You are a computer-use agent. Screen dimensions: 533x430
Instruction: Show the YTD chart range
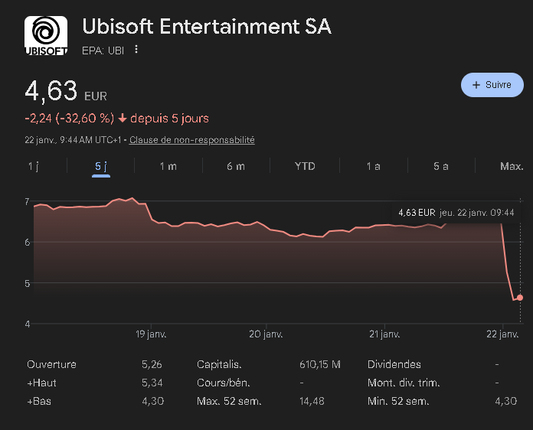[x=304, y=166]
